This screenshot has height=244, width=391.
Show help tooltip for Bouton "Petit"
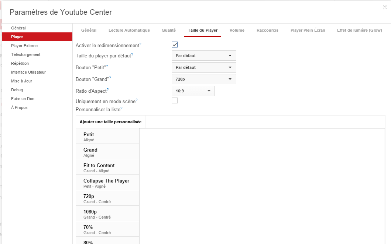point(107,66)
